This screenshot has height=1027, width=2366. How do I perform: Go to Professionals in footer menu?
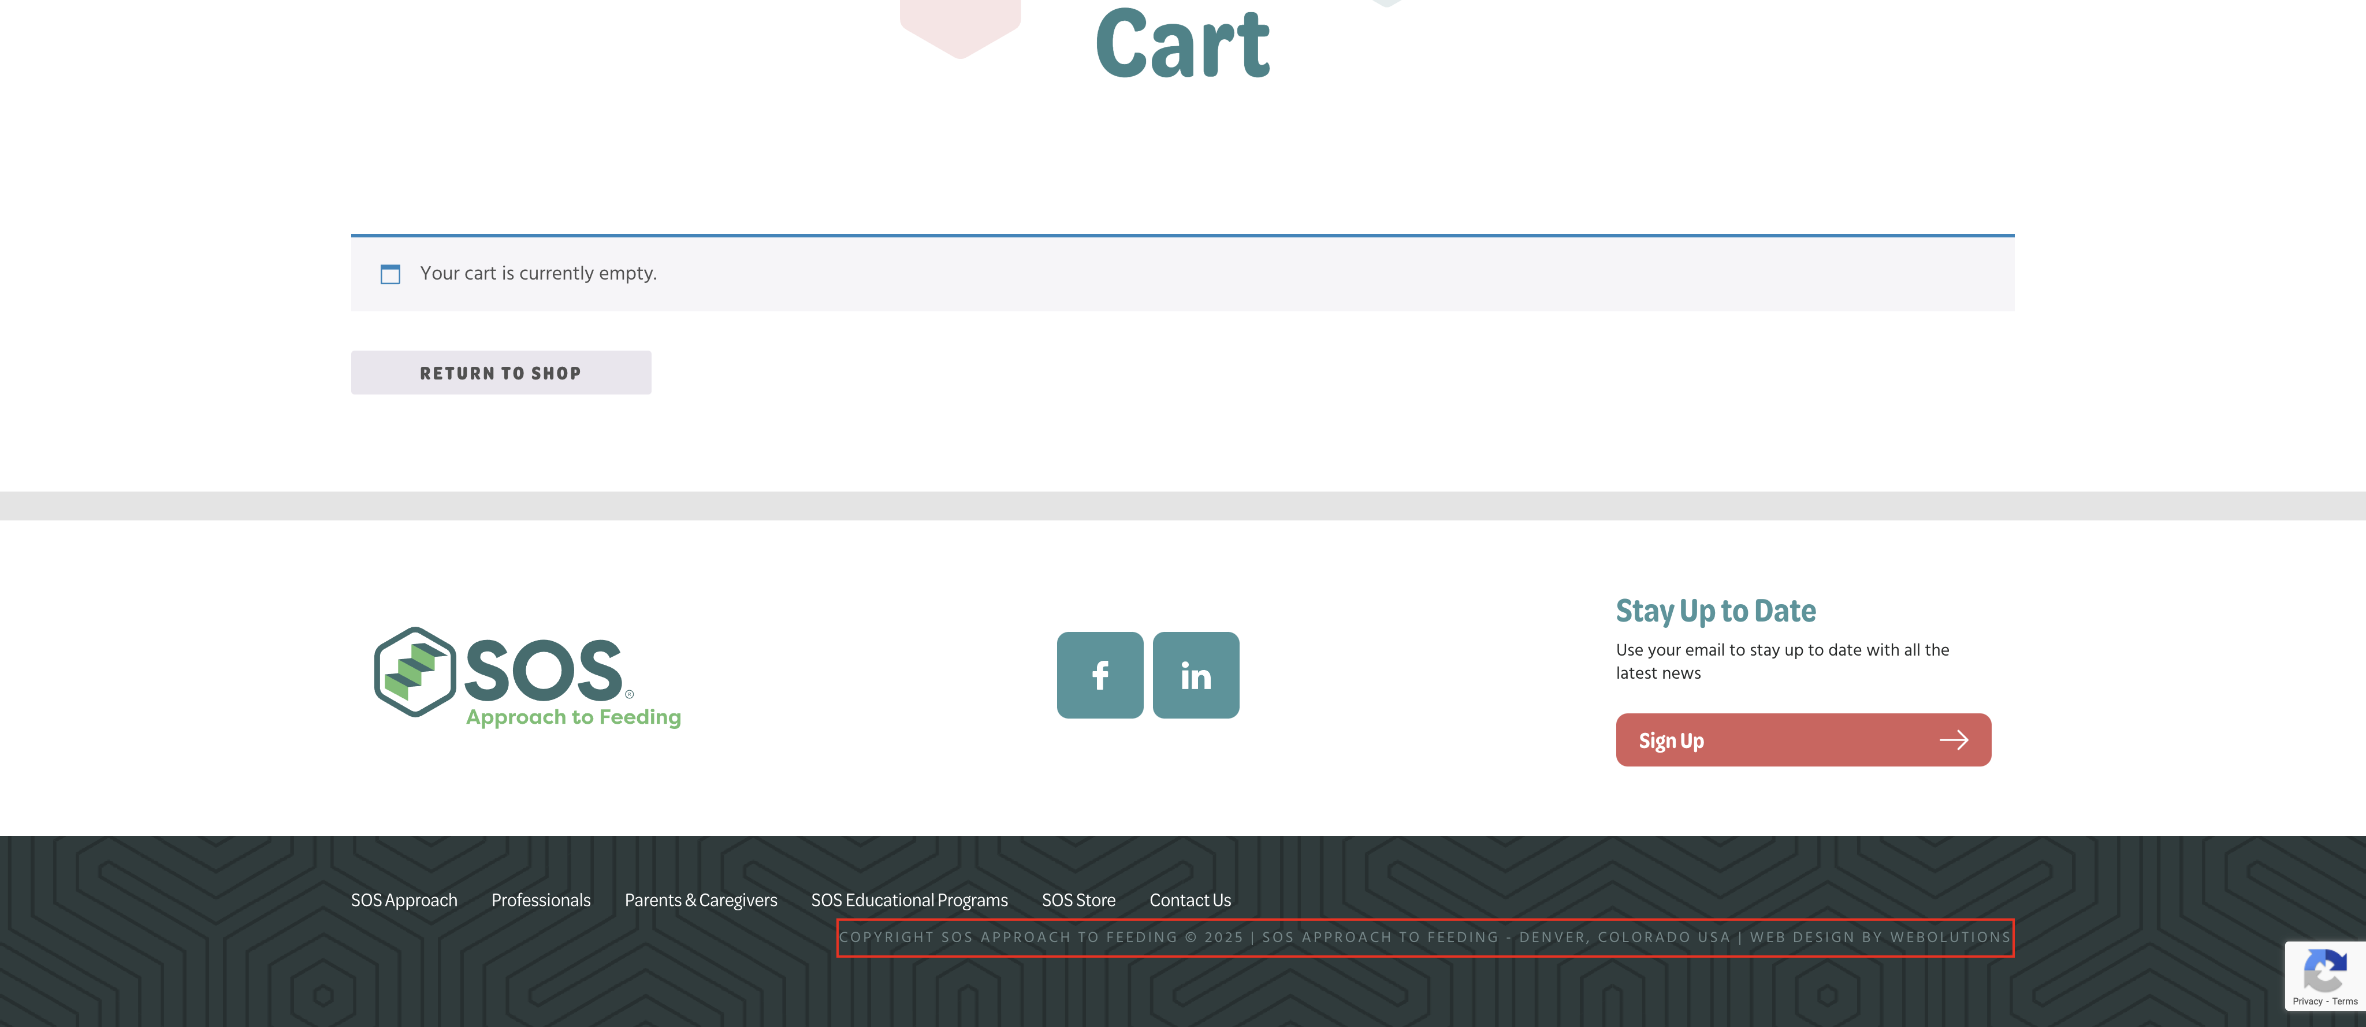540,901
